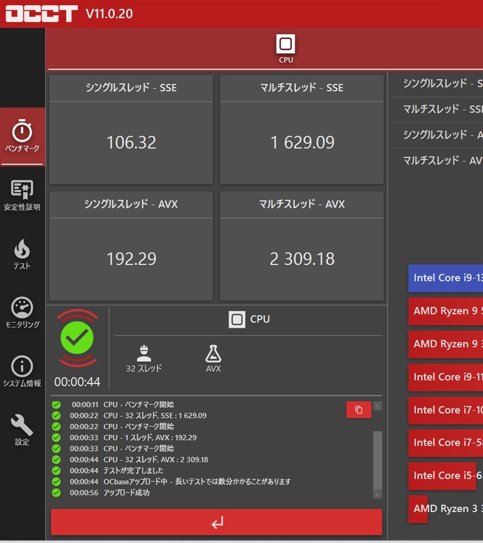Click the Intel Core i5-6 comparison bar
Image resolution: width=483 pixels, height=543 pixels.
pos(442,476)
